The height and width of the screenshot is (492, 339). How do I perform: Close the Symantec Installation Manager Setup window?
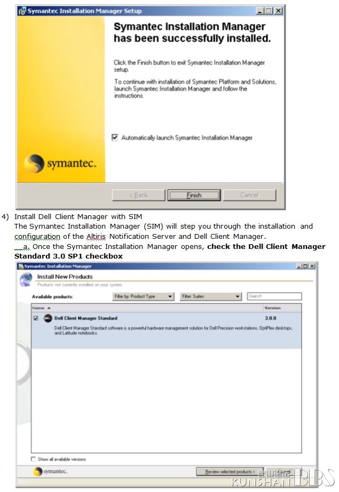279,11
